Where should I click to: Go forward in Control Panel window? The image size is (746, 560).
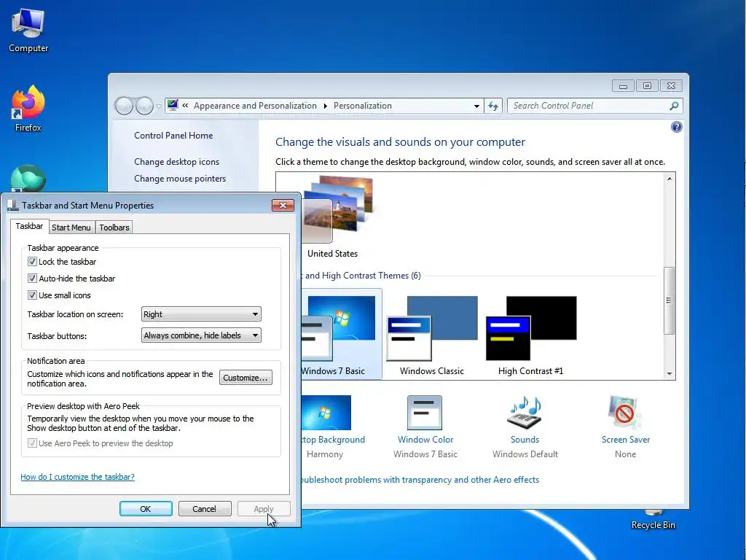pos(144,106)
